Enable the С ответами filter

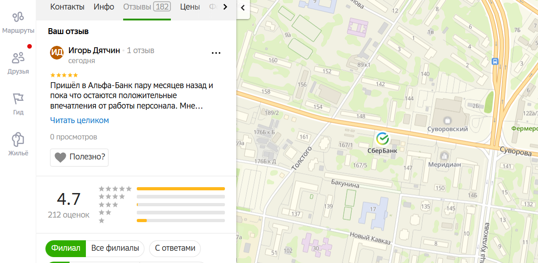pyautogui.click(x=175, y=248)
